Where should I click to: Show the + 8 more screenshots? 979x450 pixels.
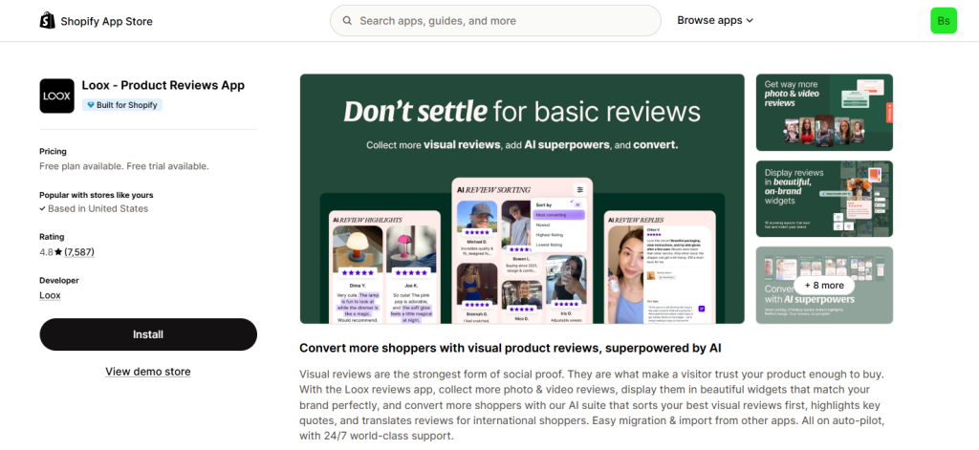coord(824,285)
